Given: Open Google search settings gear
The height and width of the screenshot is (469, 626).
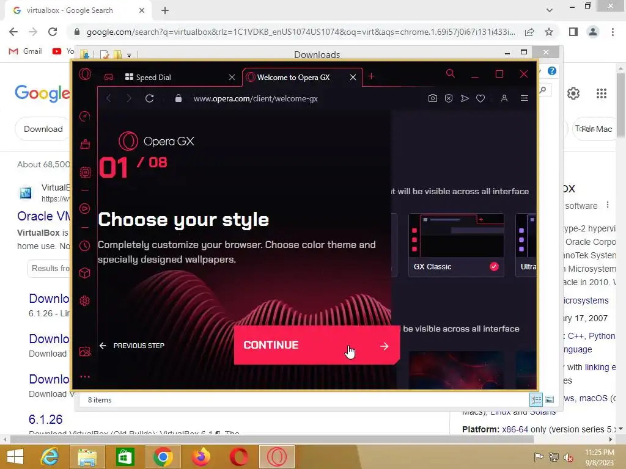Looking at the screenshot, I should [x=573, y=93].
